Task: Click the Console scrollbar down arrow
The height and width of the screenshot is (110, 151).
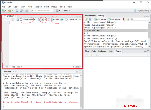Action: click(x=81, y=108)
